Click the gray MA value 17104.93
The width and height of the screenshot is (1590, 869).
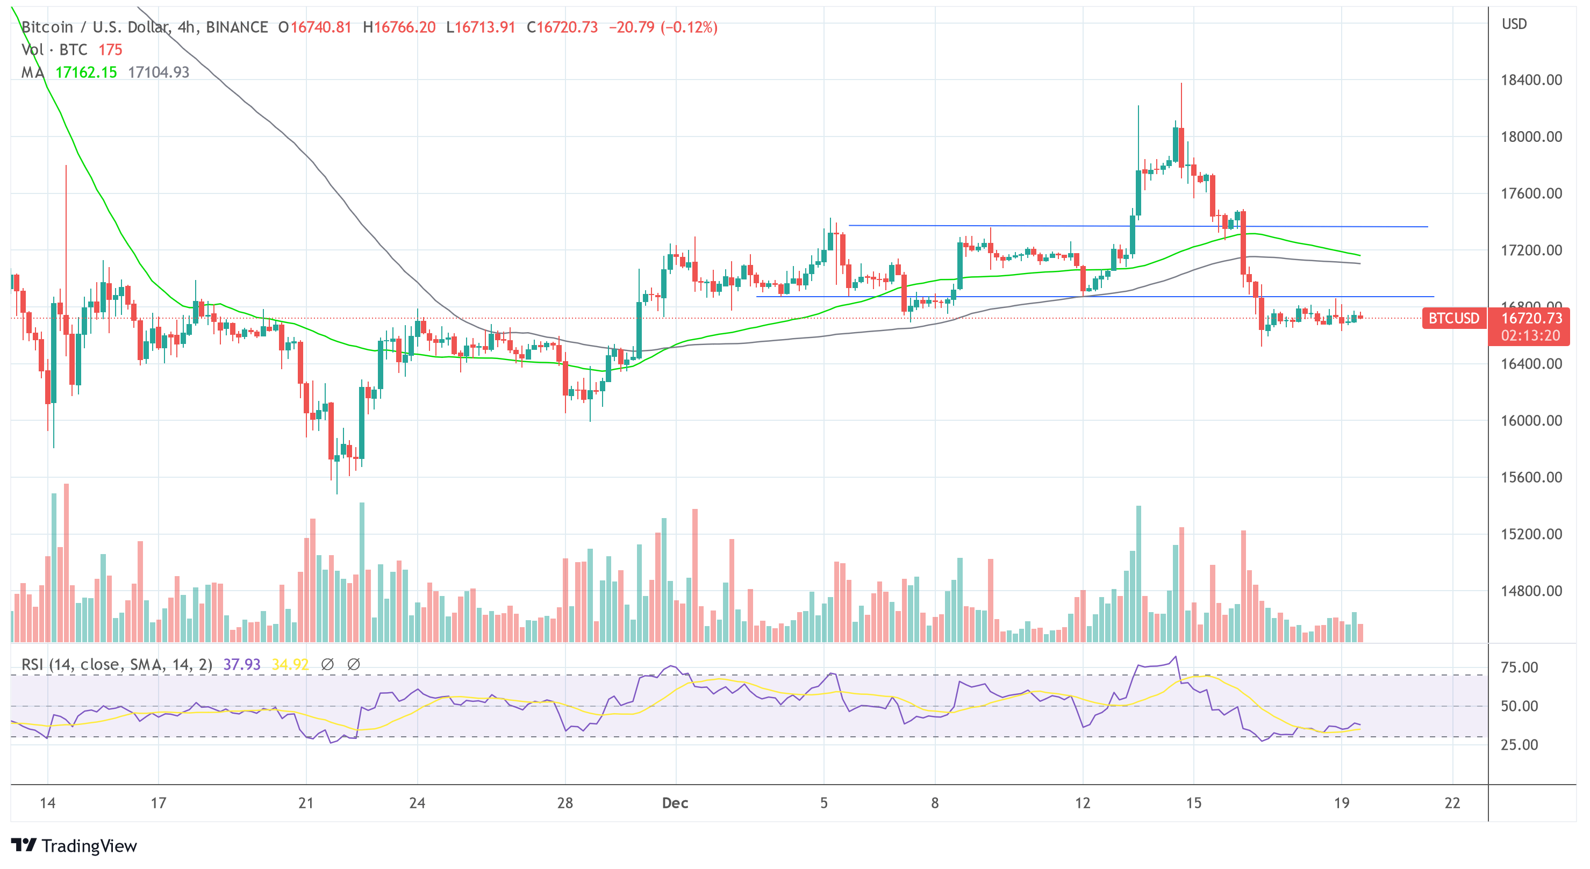click(x=159, y=72)
